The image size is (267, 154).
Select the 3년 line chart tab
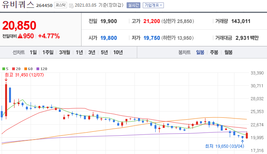click(x=92, y=52)
